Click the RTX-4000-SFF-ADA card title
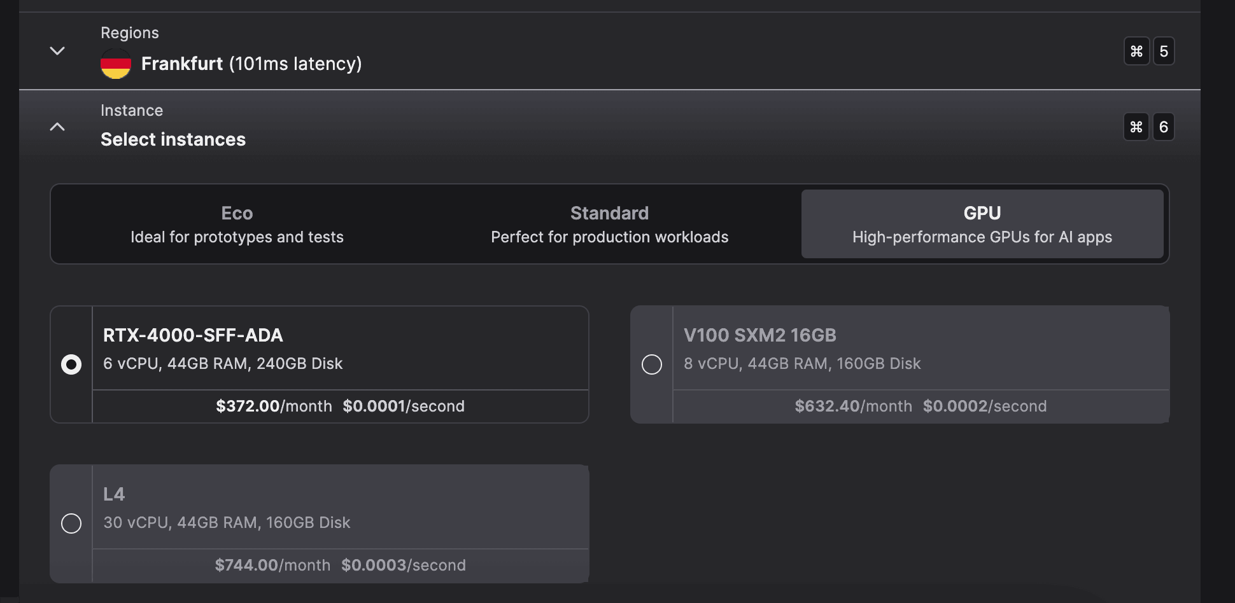1235x603 pixels. coord(193,335)
